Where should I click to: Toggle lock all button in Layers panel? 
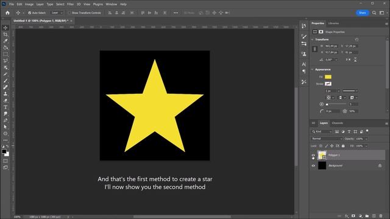(x=343, y=146)
